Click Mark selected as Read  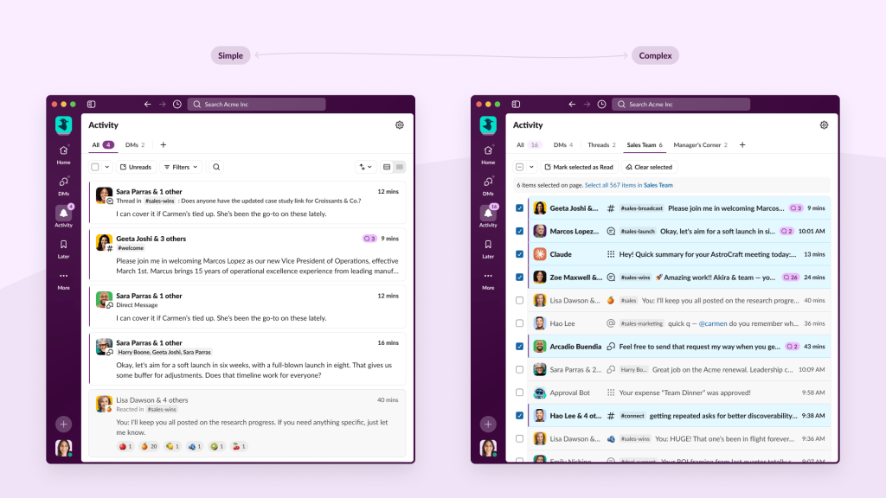tap(578, 167)
